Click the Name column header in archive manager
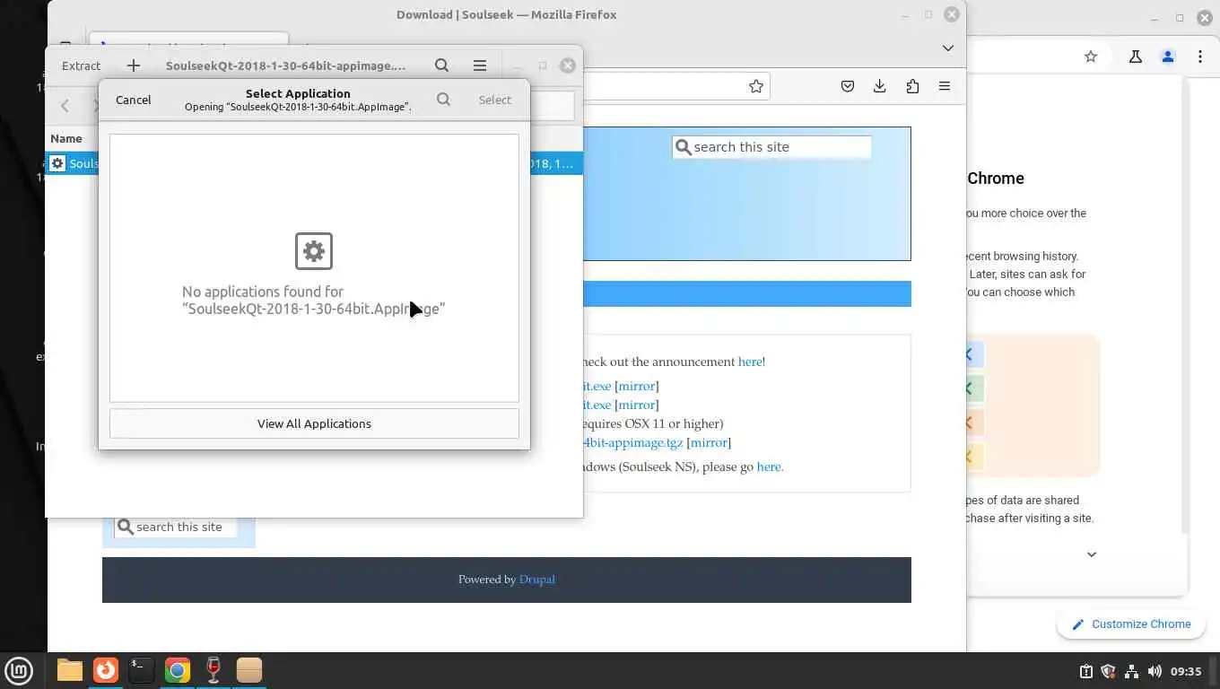Viewport: 1220px width, 689px height. pyautogui.click(x=66, y=138)
